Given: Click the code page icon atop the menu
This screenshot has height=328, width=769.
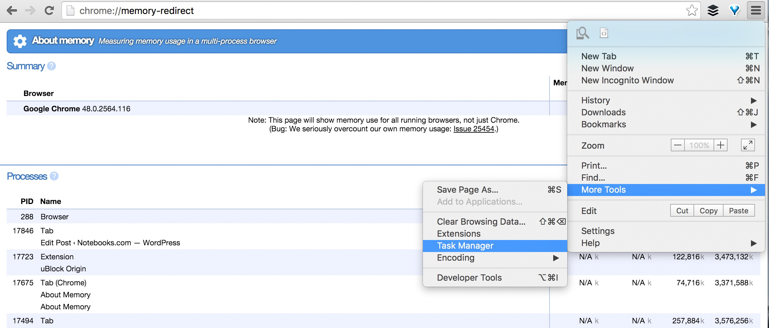Looking at the screenshot, I should pyautogui.click(x=604, y=33).
